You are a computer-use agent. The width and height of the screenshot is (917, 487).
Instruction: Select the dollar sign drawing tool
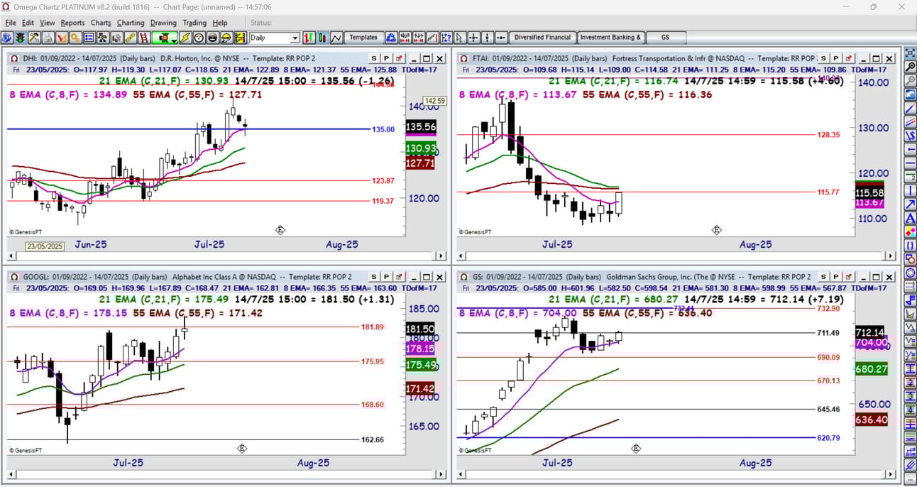(909, 135)
